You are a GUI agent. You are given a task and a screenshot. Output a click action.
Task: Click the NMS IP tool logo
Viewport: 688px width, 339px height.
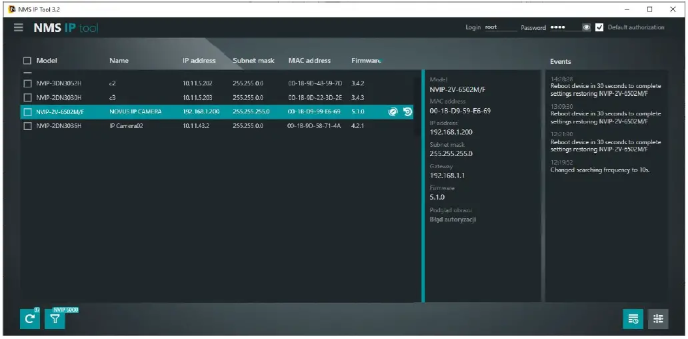click(66, 27)
